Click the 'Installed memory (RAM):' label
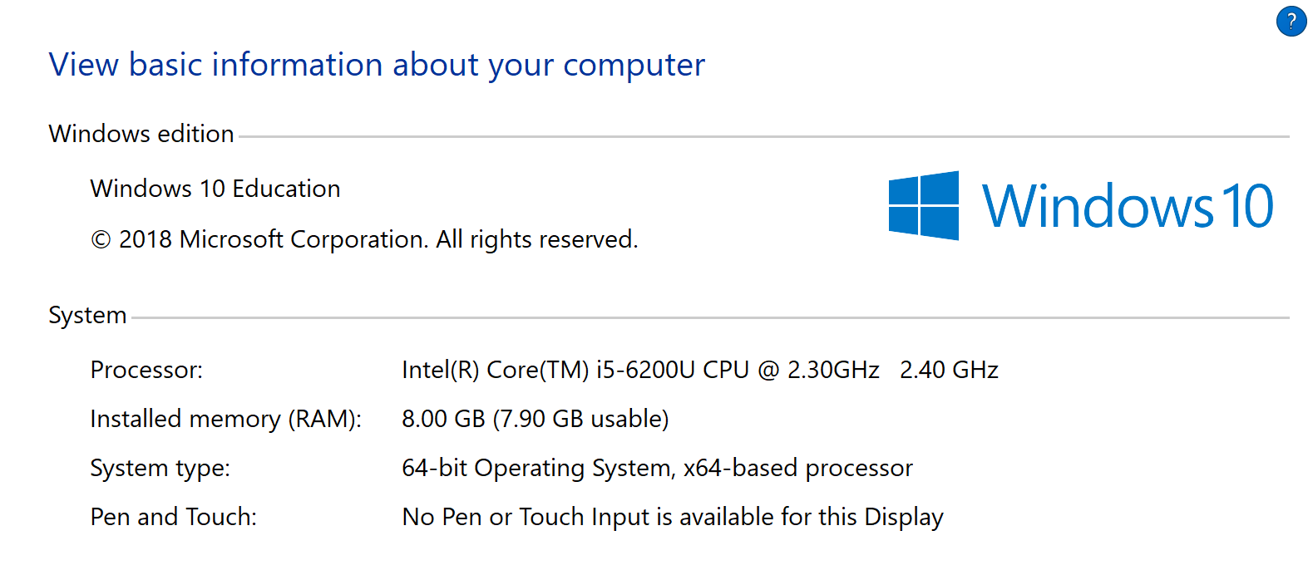This screenshot has height=565, width=1313. (225, 419)
